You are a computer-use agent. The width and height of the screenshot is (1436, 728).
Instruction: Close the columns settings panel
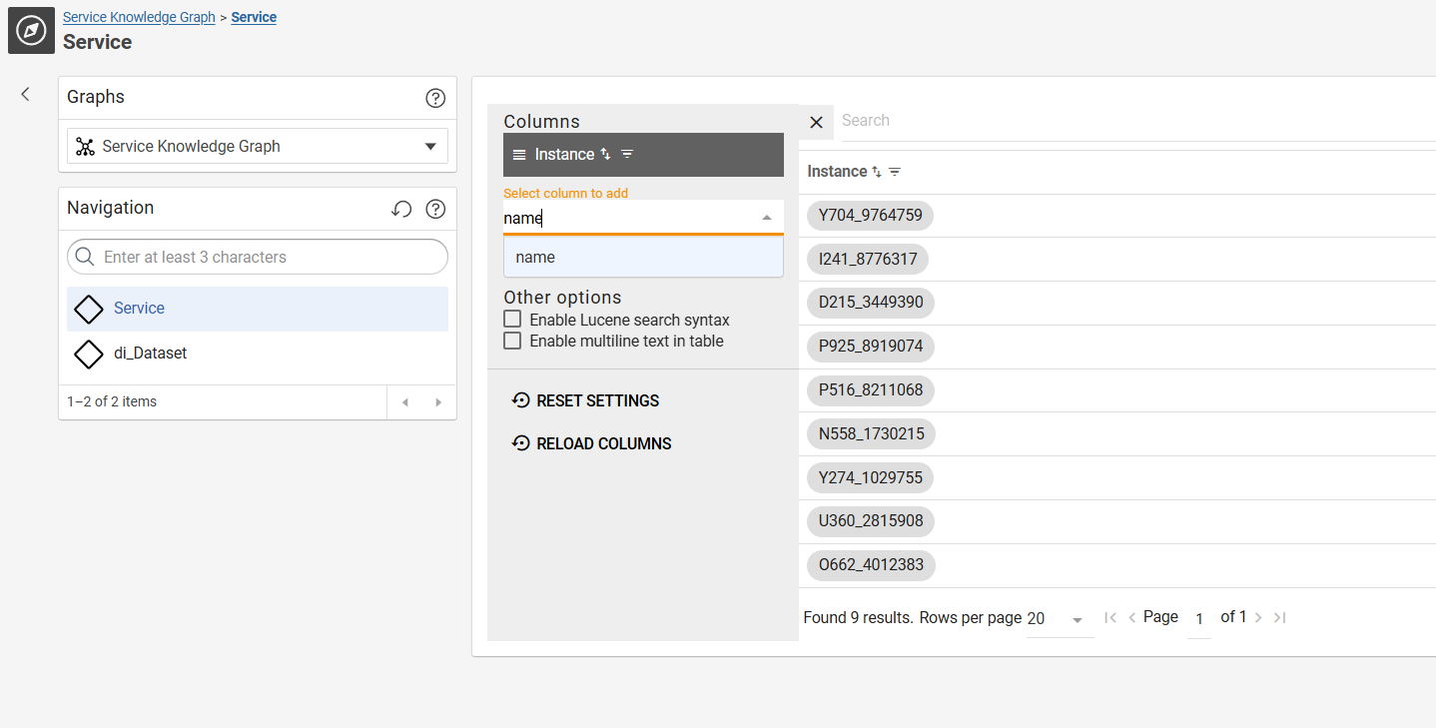coord(816,122)
